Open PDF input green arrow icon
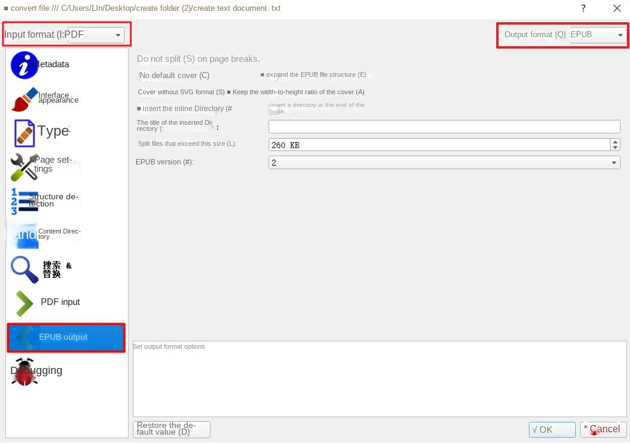Viewport: 630px width, 443px height. point(25,303)
